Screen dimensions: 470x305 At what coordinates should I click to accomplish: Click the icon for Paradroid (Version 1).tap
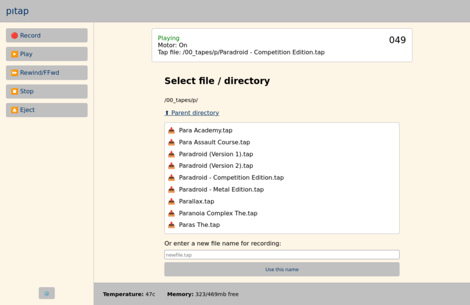pos(172,154)
